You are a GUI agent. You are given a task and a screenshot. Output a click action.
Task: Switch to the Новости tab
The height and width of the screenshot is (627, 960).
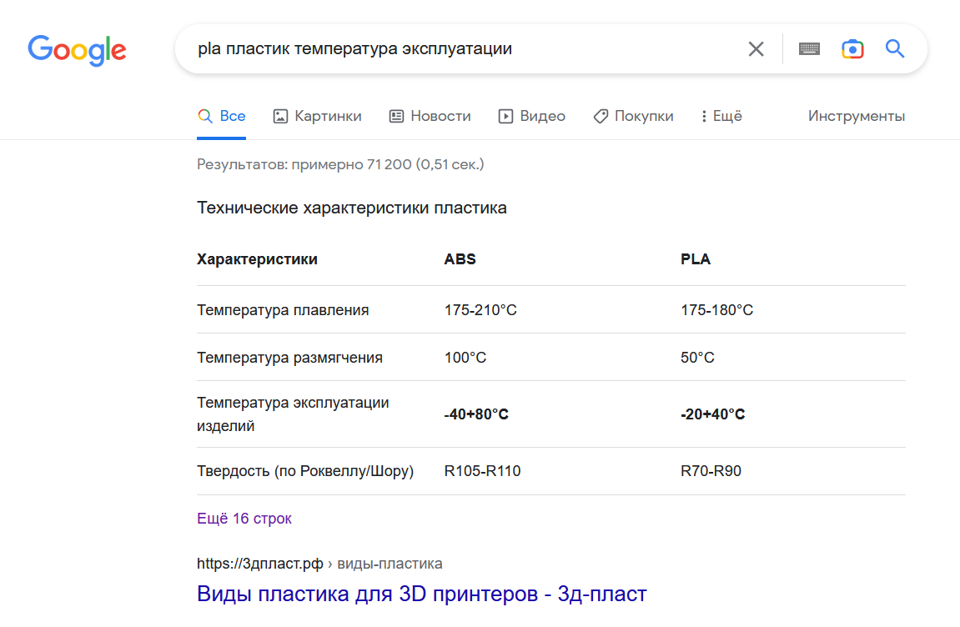(x=430, y=117)
